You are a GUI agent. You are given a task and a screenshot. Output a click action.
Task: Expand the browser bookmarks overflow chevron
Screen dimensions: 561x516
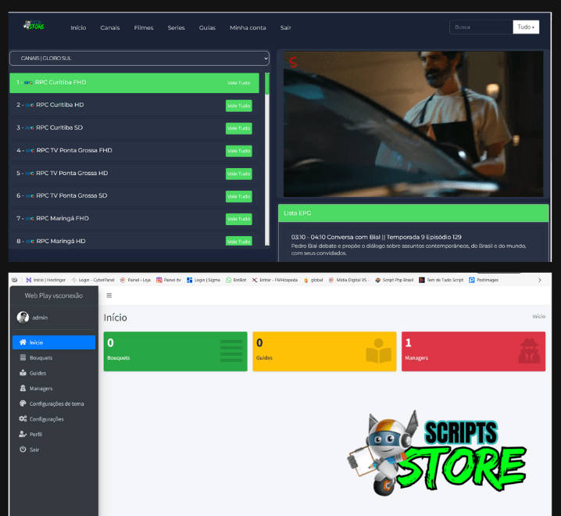539,279
